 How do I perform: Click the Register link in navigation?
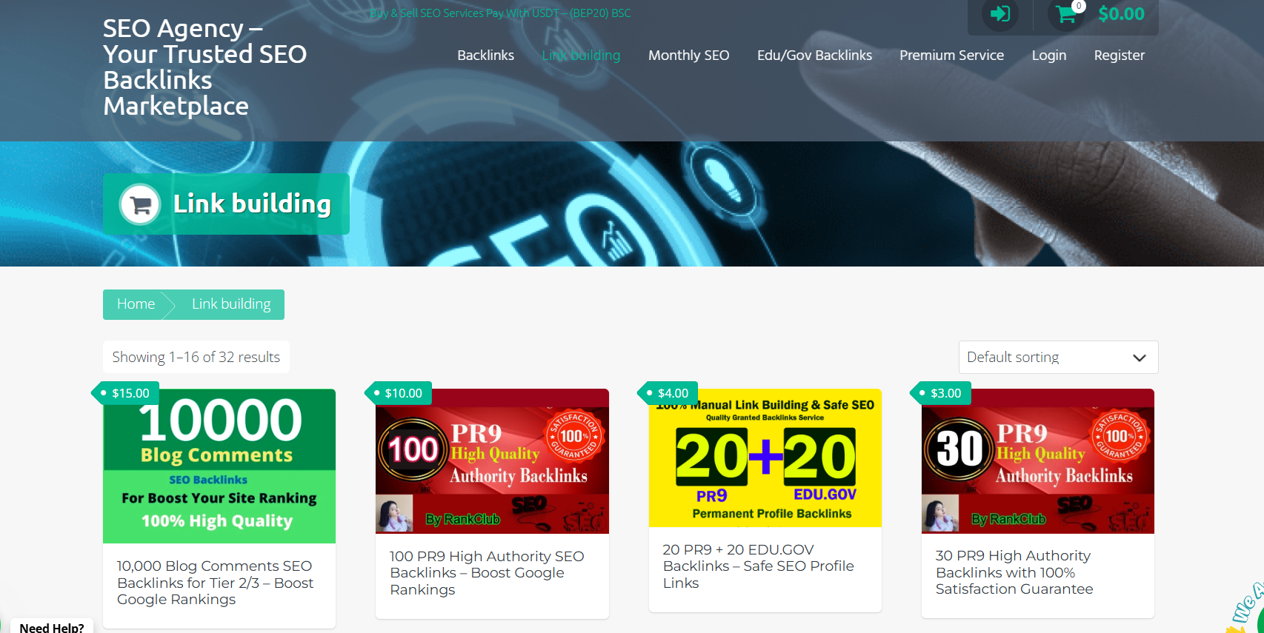click(x=1119, y=56)
